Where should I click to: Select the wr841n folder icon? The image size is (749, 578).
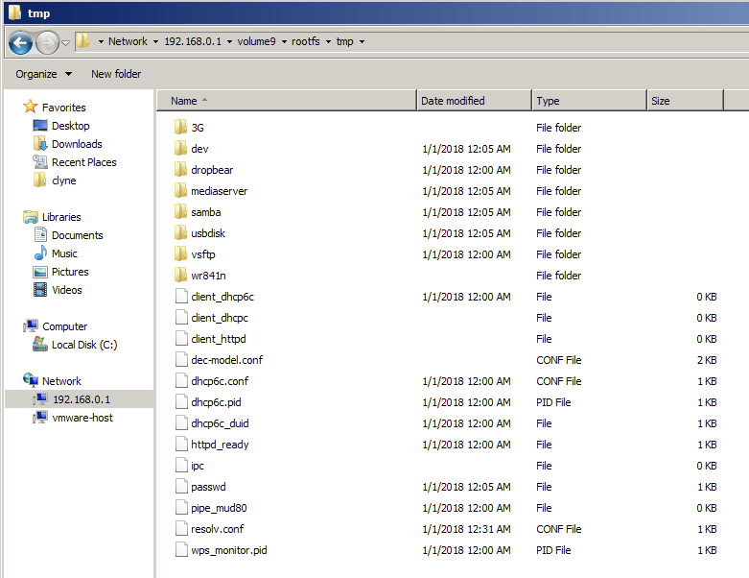click(180, 275)
